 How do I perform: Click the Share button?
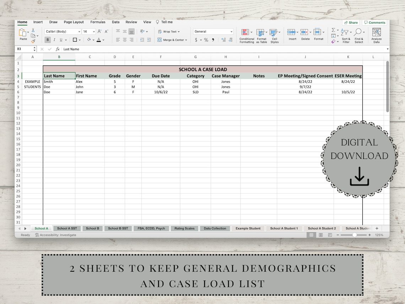(x=351, y=22)
